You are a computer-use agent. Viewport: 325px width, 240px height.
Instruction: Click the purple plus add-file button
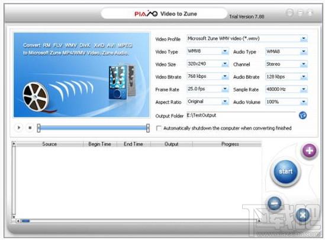[309, 151]
